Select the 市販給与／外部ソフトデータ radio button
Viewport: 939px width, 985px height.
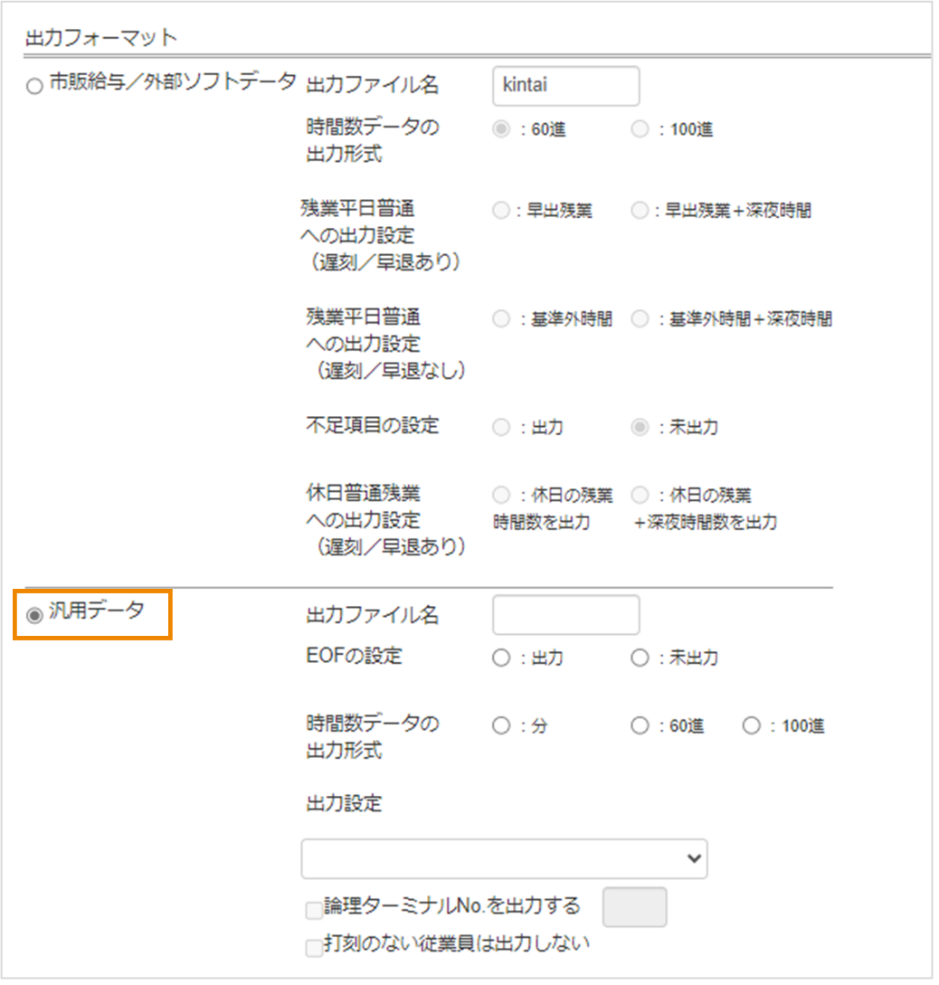coord(34,87)
